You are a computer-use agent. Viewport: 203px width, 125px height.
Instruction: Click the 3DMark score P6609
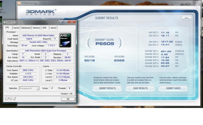tap(105, 44)
